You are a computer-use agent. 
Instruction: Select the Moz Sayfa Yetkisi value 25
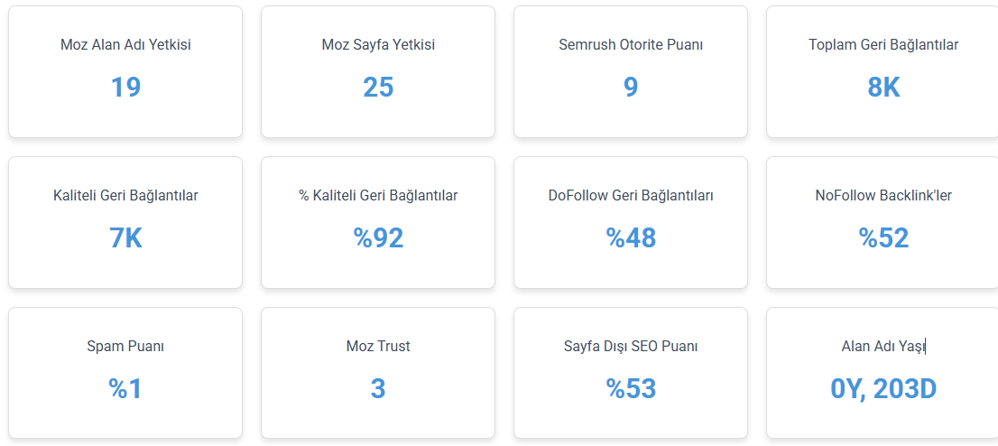pyautogui.click(x=378, y=88)
